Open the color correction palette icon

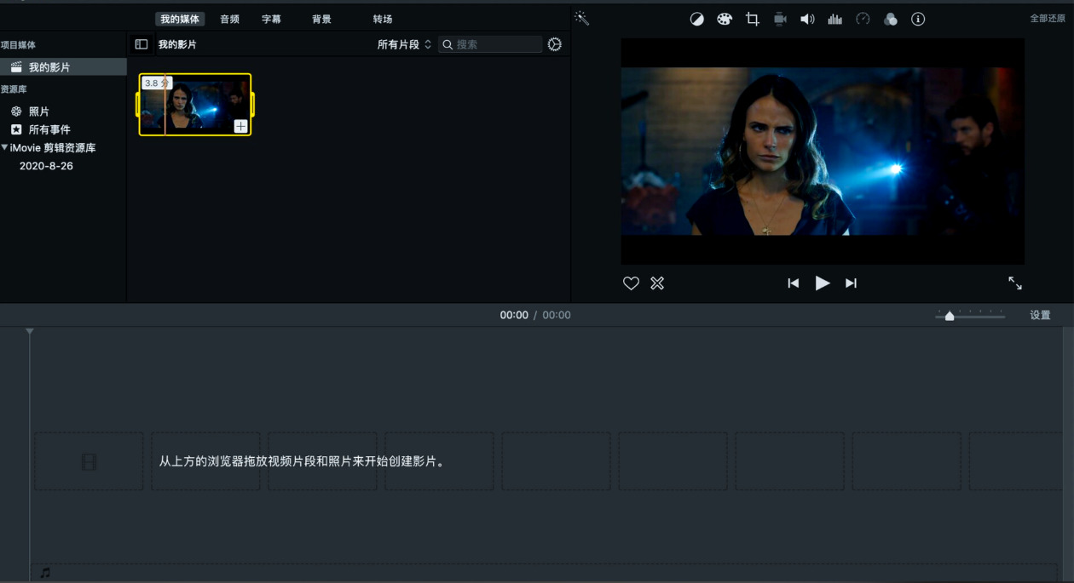(725, 19)
